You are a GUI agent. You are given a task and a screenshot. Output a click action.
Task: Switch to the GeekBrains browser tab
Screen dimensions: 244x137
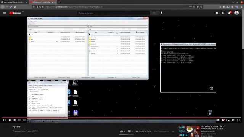(x=14, y=2)
